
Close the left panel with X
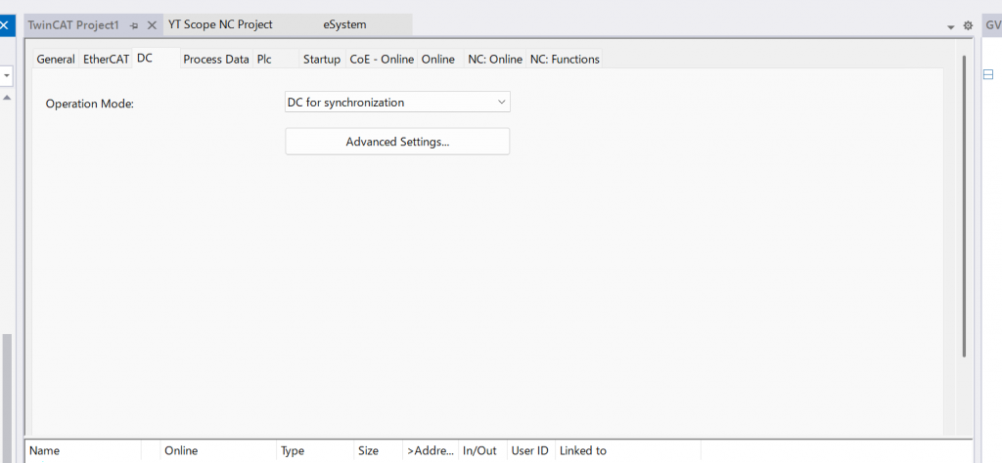pyautogui.click(x=5, y=23)
